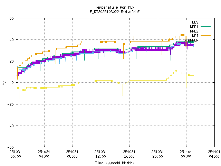Click the ELS legend label
221x166 pixels.
(x=195, y=22)
